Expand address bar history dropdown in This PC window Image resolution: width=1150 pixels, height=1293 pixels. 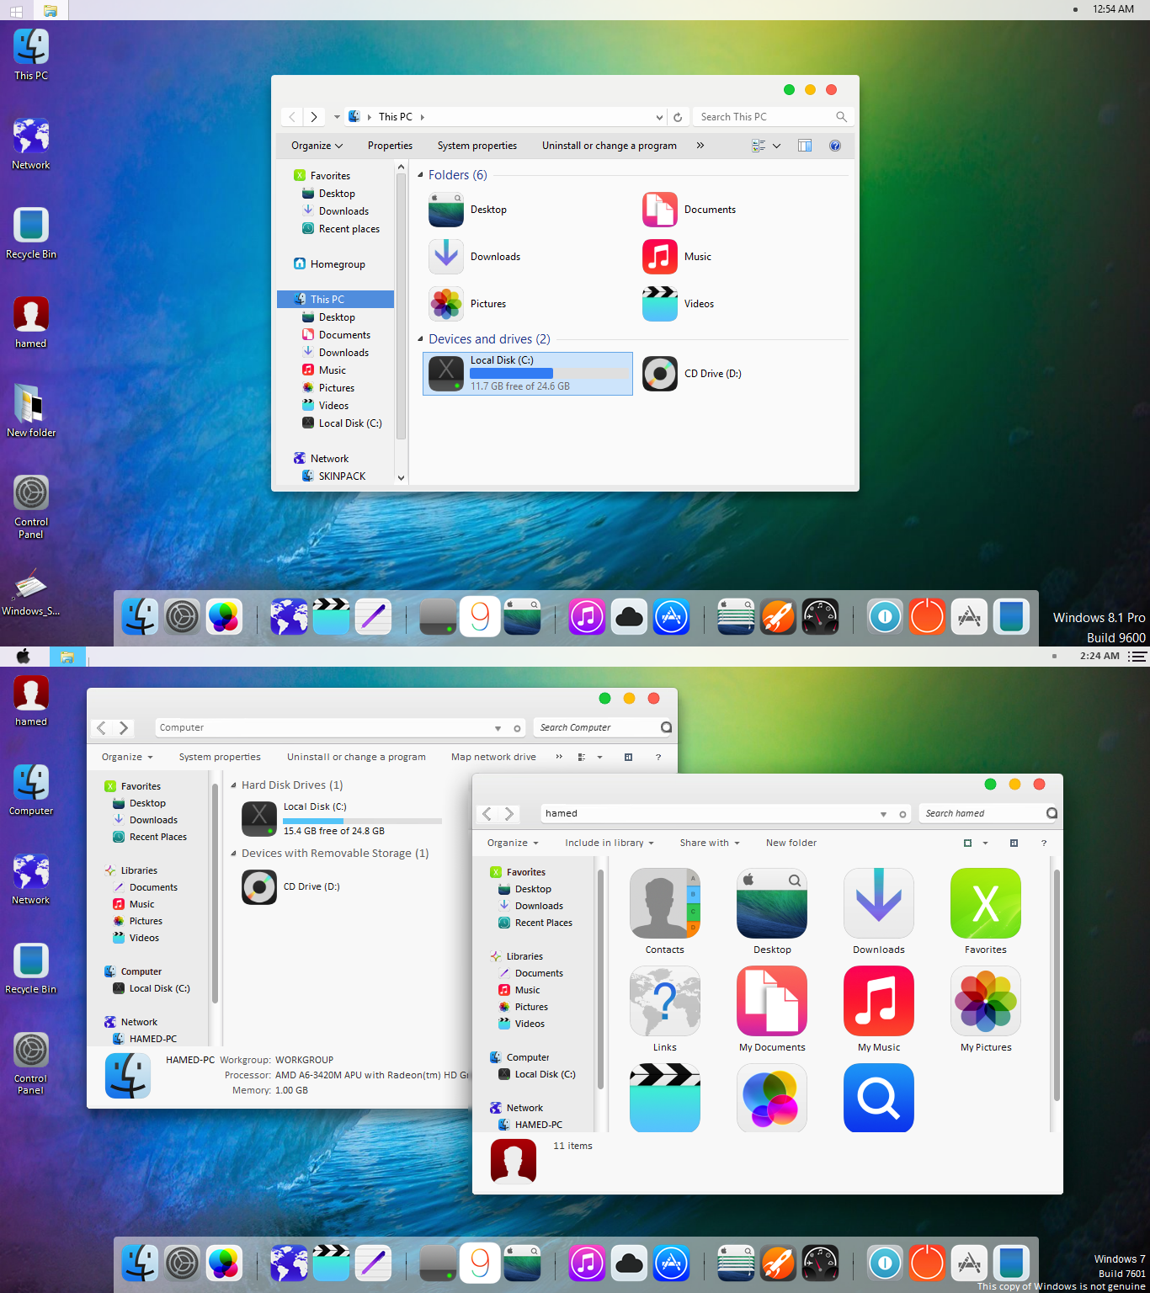pyautogui.click(x=659, y=117)
